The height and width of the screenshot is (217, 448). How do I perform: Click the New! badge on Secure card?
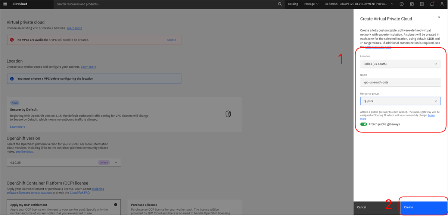point(15,103)
